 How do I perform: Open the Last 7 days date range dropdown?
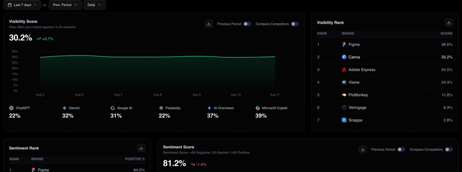pos(22,5)
